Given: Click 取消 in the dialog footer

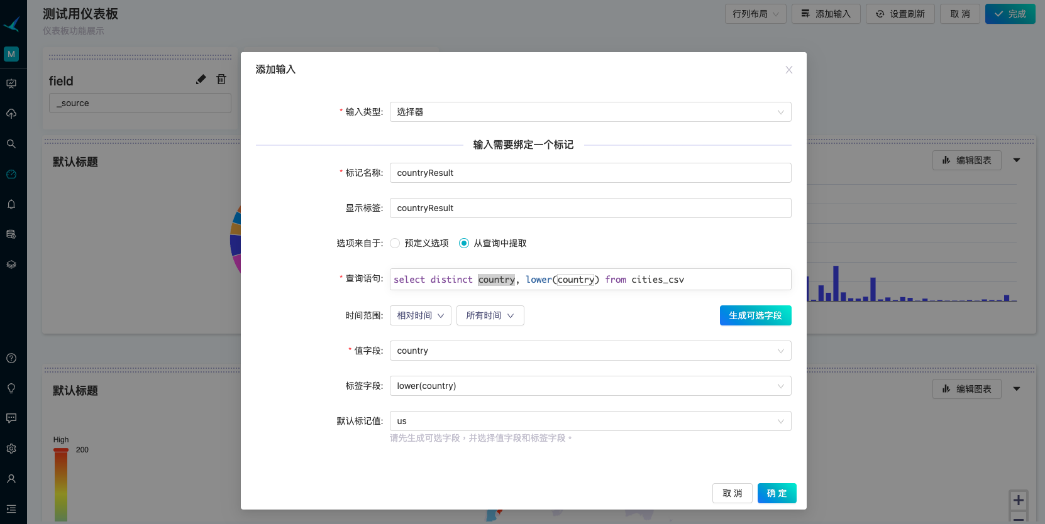Looking at the screenshot, I should tap(733, 493).
